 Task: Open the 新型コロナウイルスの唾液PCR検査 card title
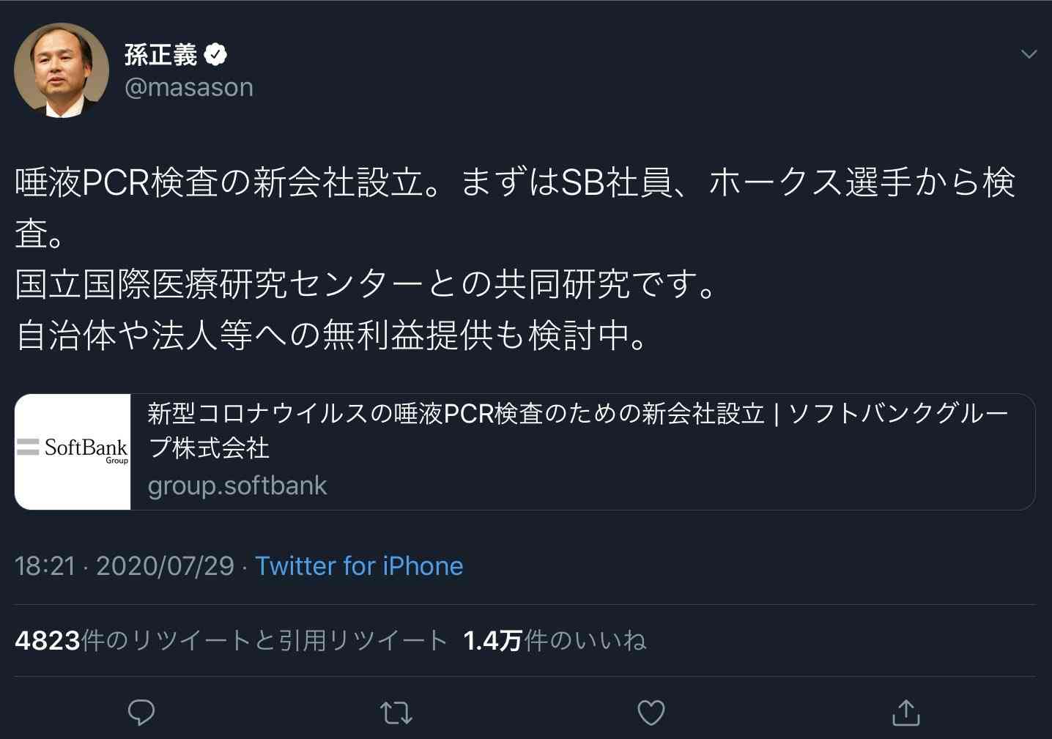pos(578,430)
